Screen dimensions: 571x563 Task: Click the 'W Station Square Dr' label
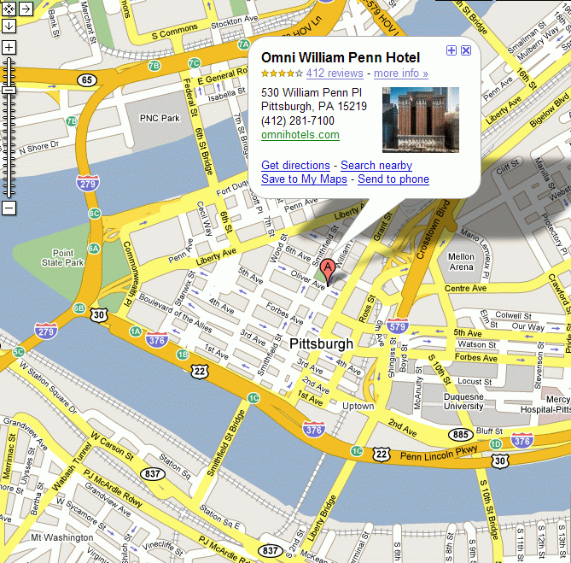[x=47, y=387]
